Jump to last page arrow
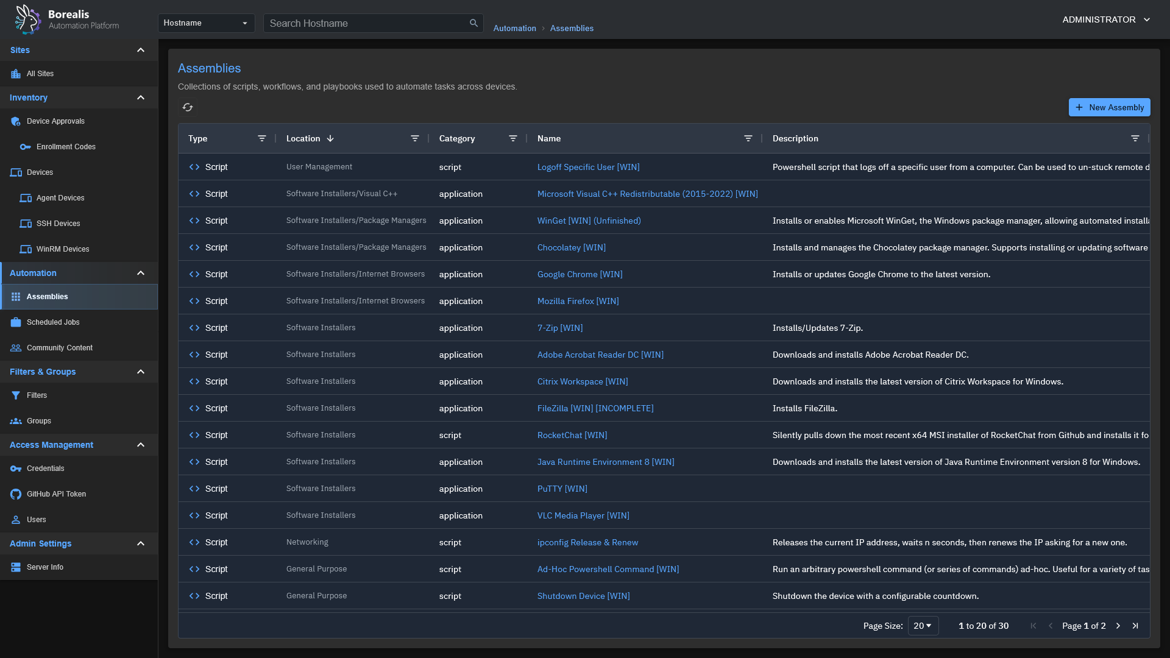Viewport: 1170px width, 658px height. click(x=1135, y=626)
